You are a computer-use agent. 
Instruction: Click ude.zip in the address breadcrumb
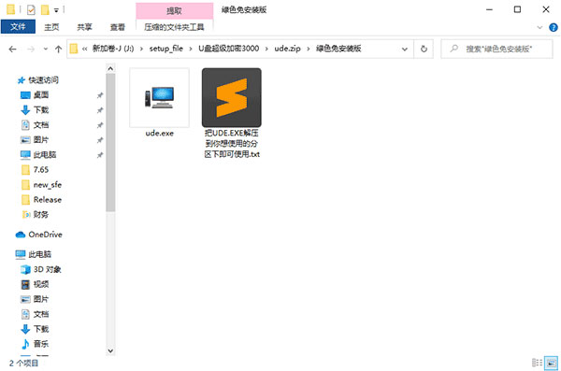coord(287,49)
